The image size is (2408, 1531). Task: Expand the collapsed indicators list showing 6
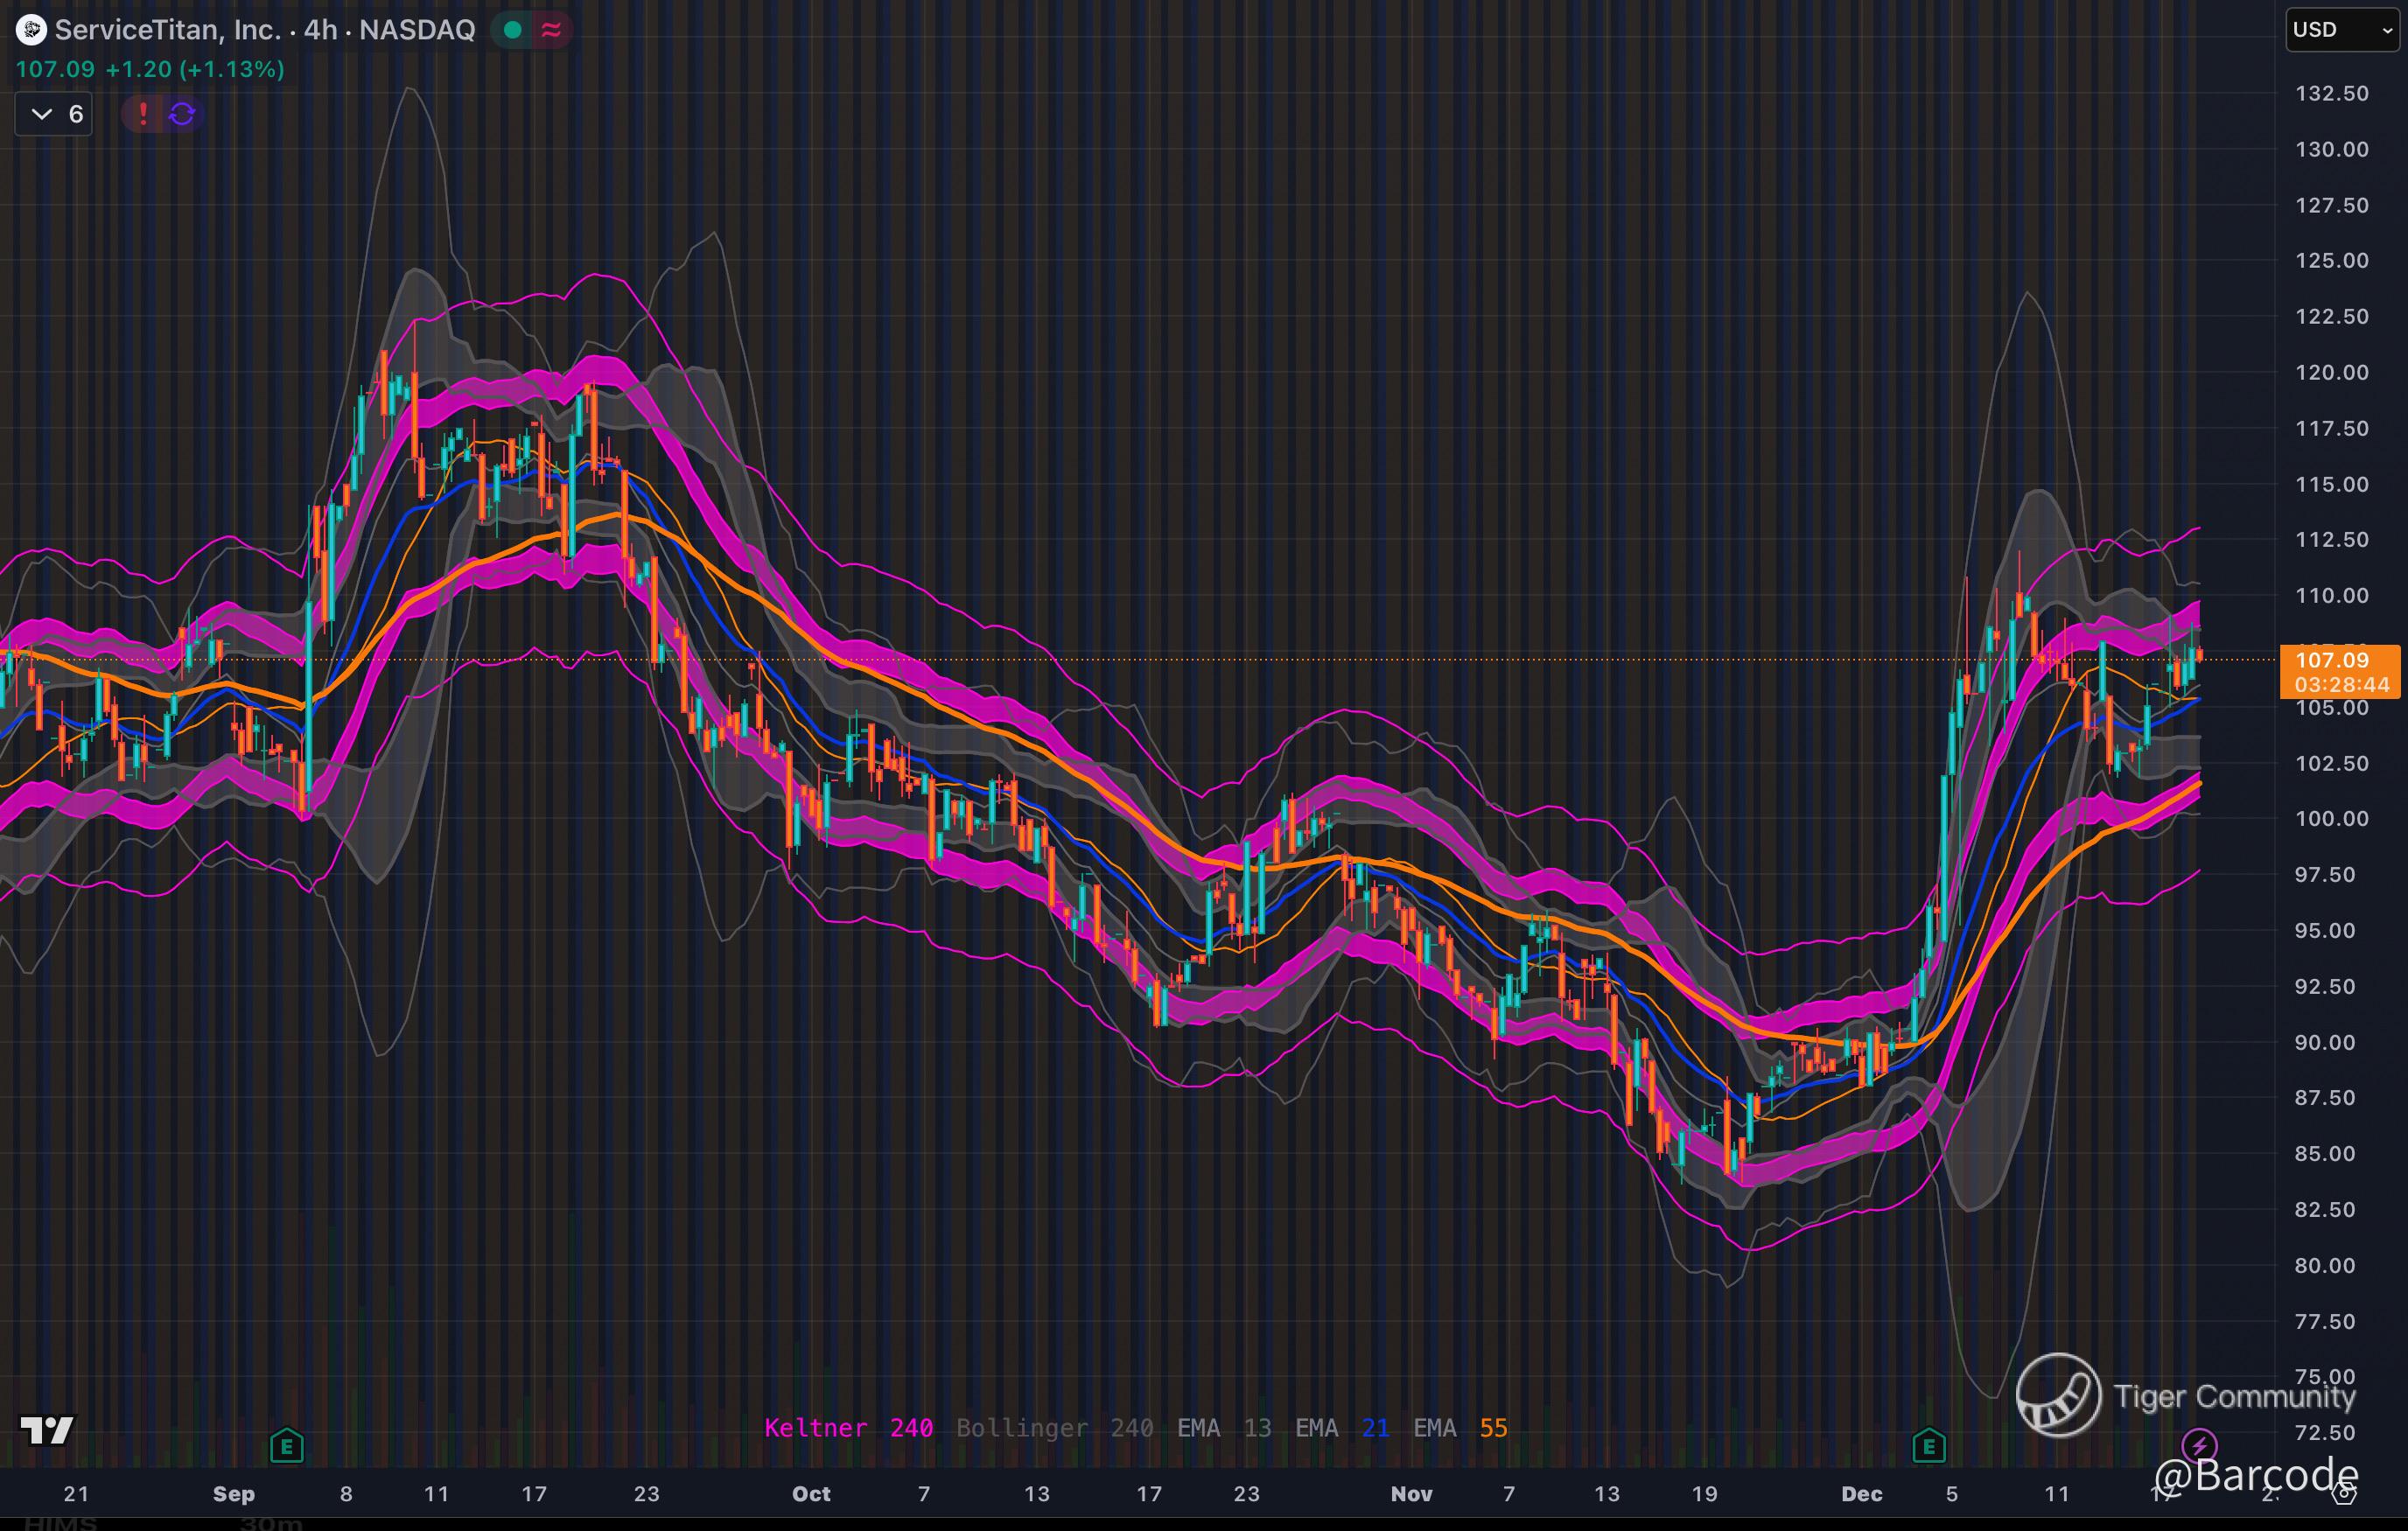tap(55, 114)
